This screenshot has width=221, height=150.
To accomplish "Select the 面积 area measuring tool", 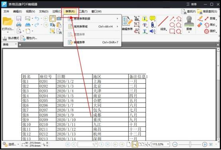I will [x=211, y=31].
